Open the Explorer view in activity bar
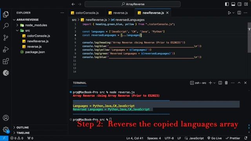 click(x=6, y=14)
